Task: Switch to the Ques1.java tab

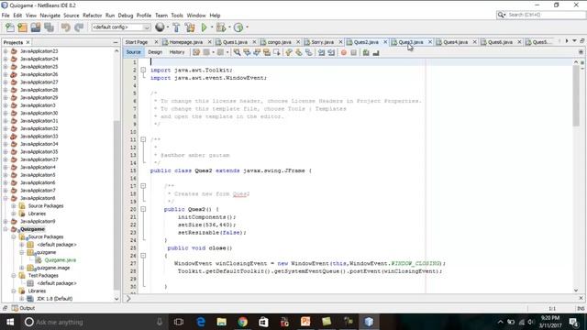Action: pos(235,42)
